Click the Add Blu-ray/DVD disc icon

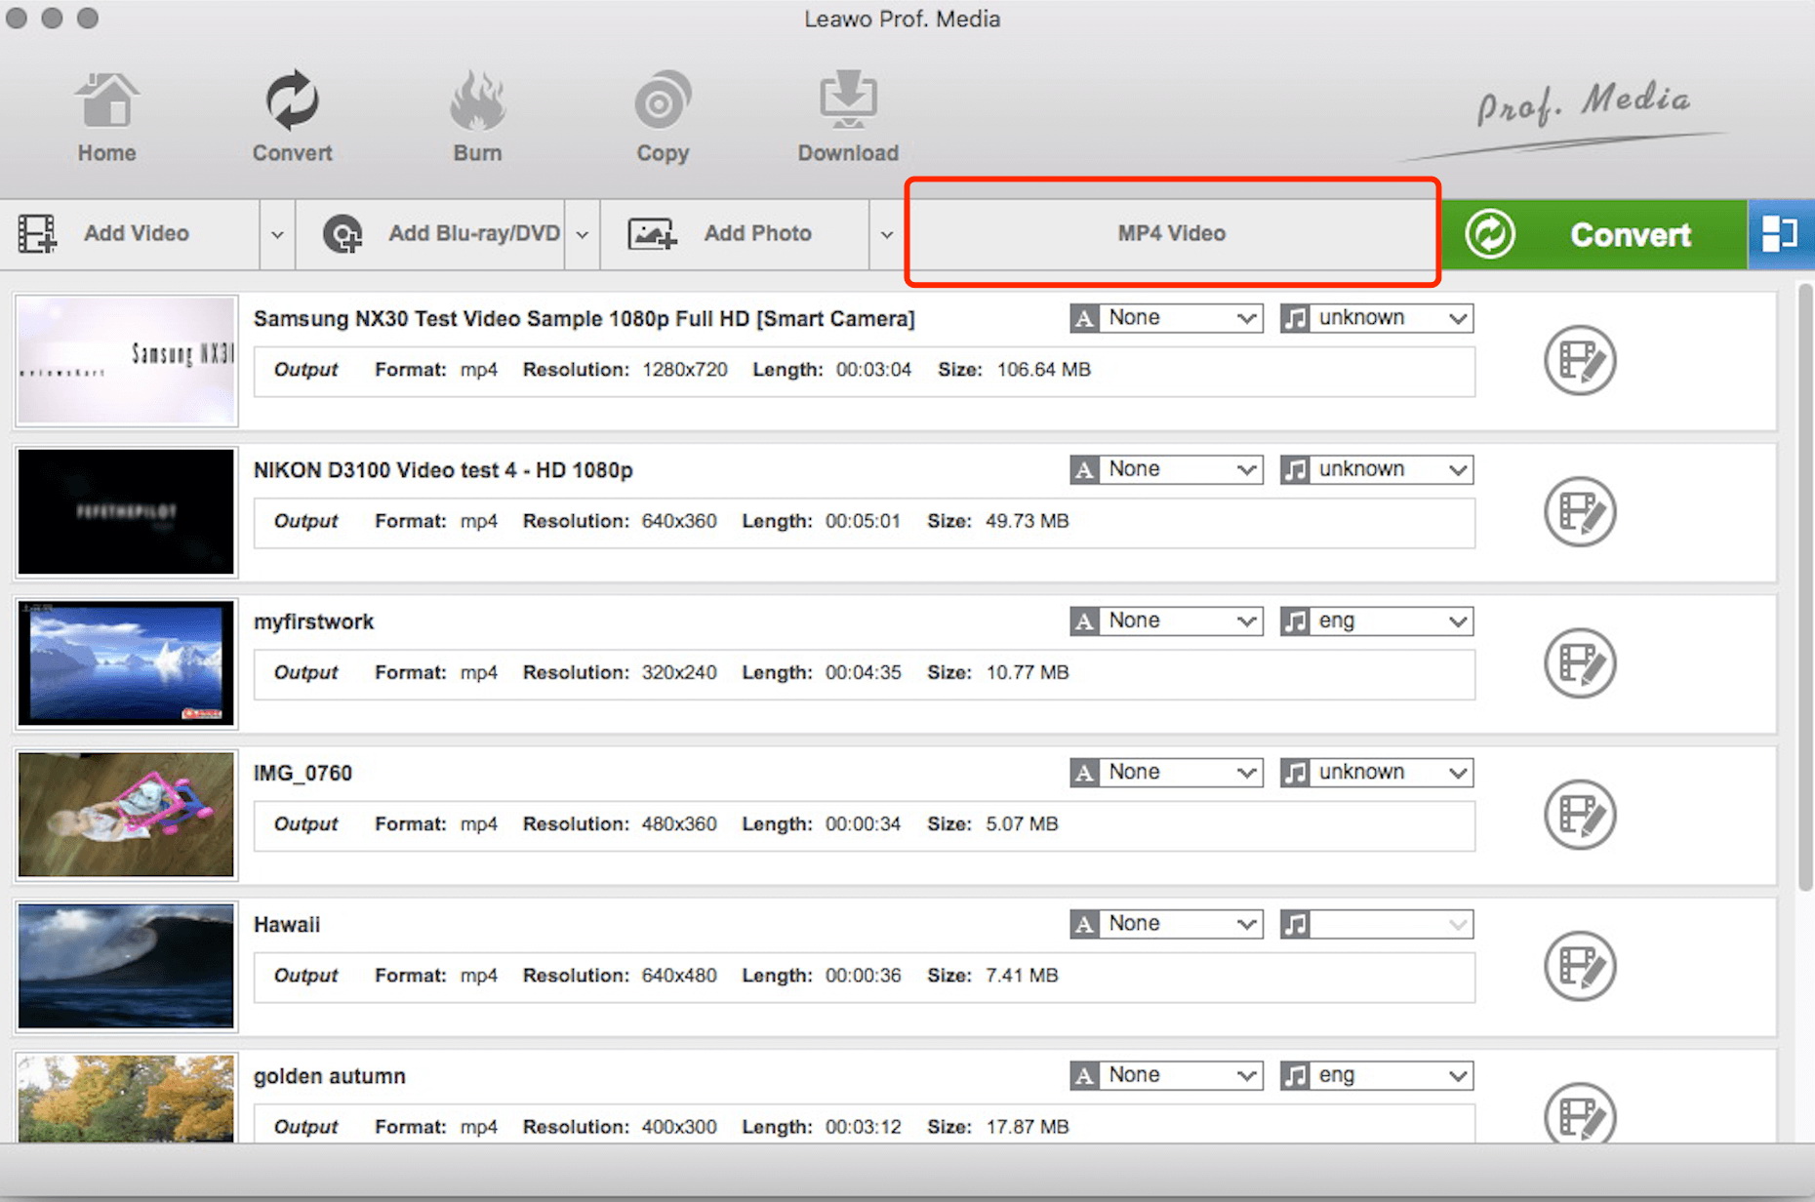pos(343,234)
